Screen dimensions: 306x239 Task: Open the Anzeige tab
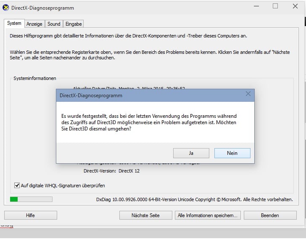coord(34,24)
